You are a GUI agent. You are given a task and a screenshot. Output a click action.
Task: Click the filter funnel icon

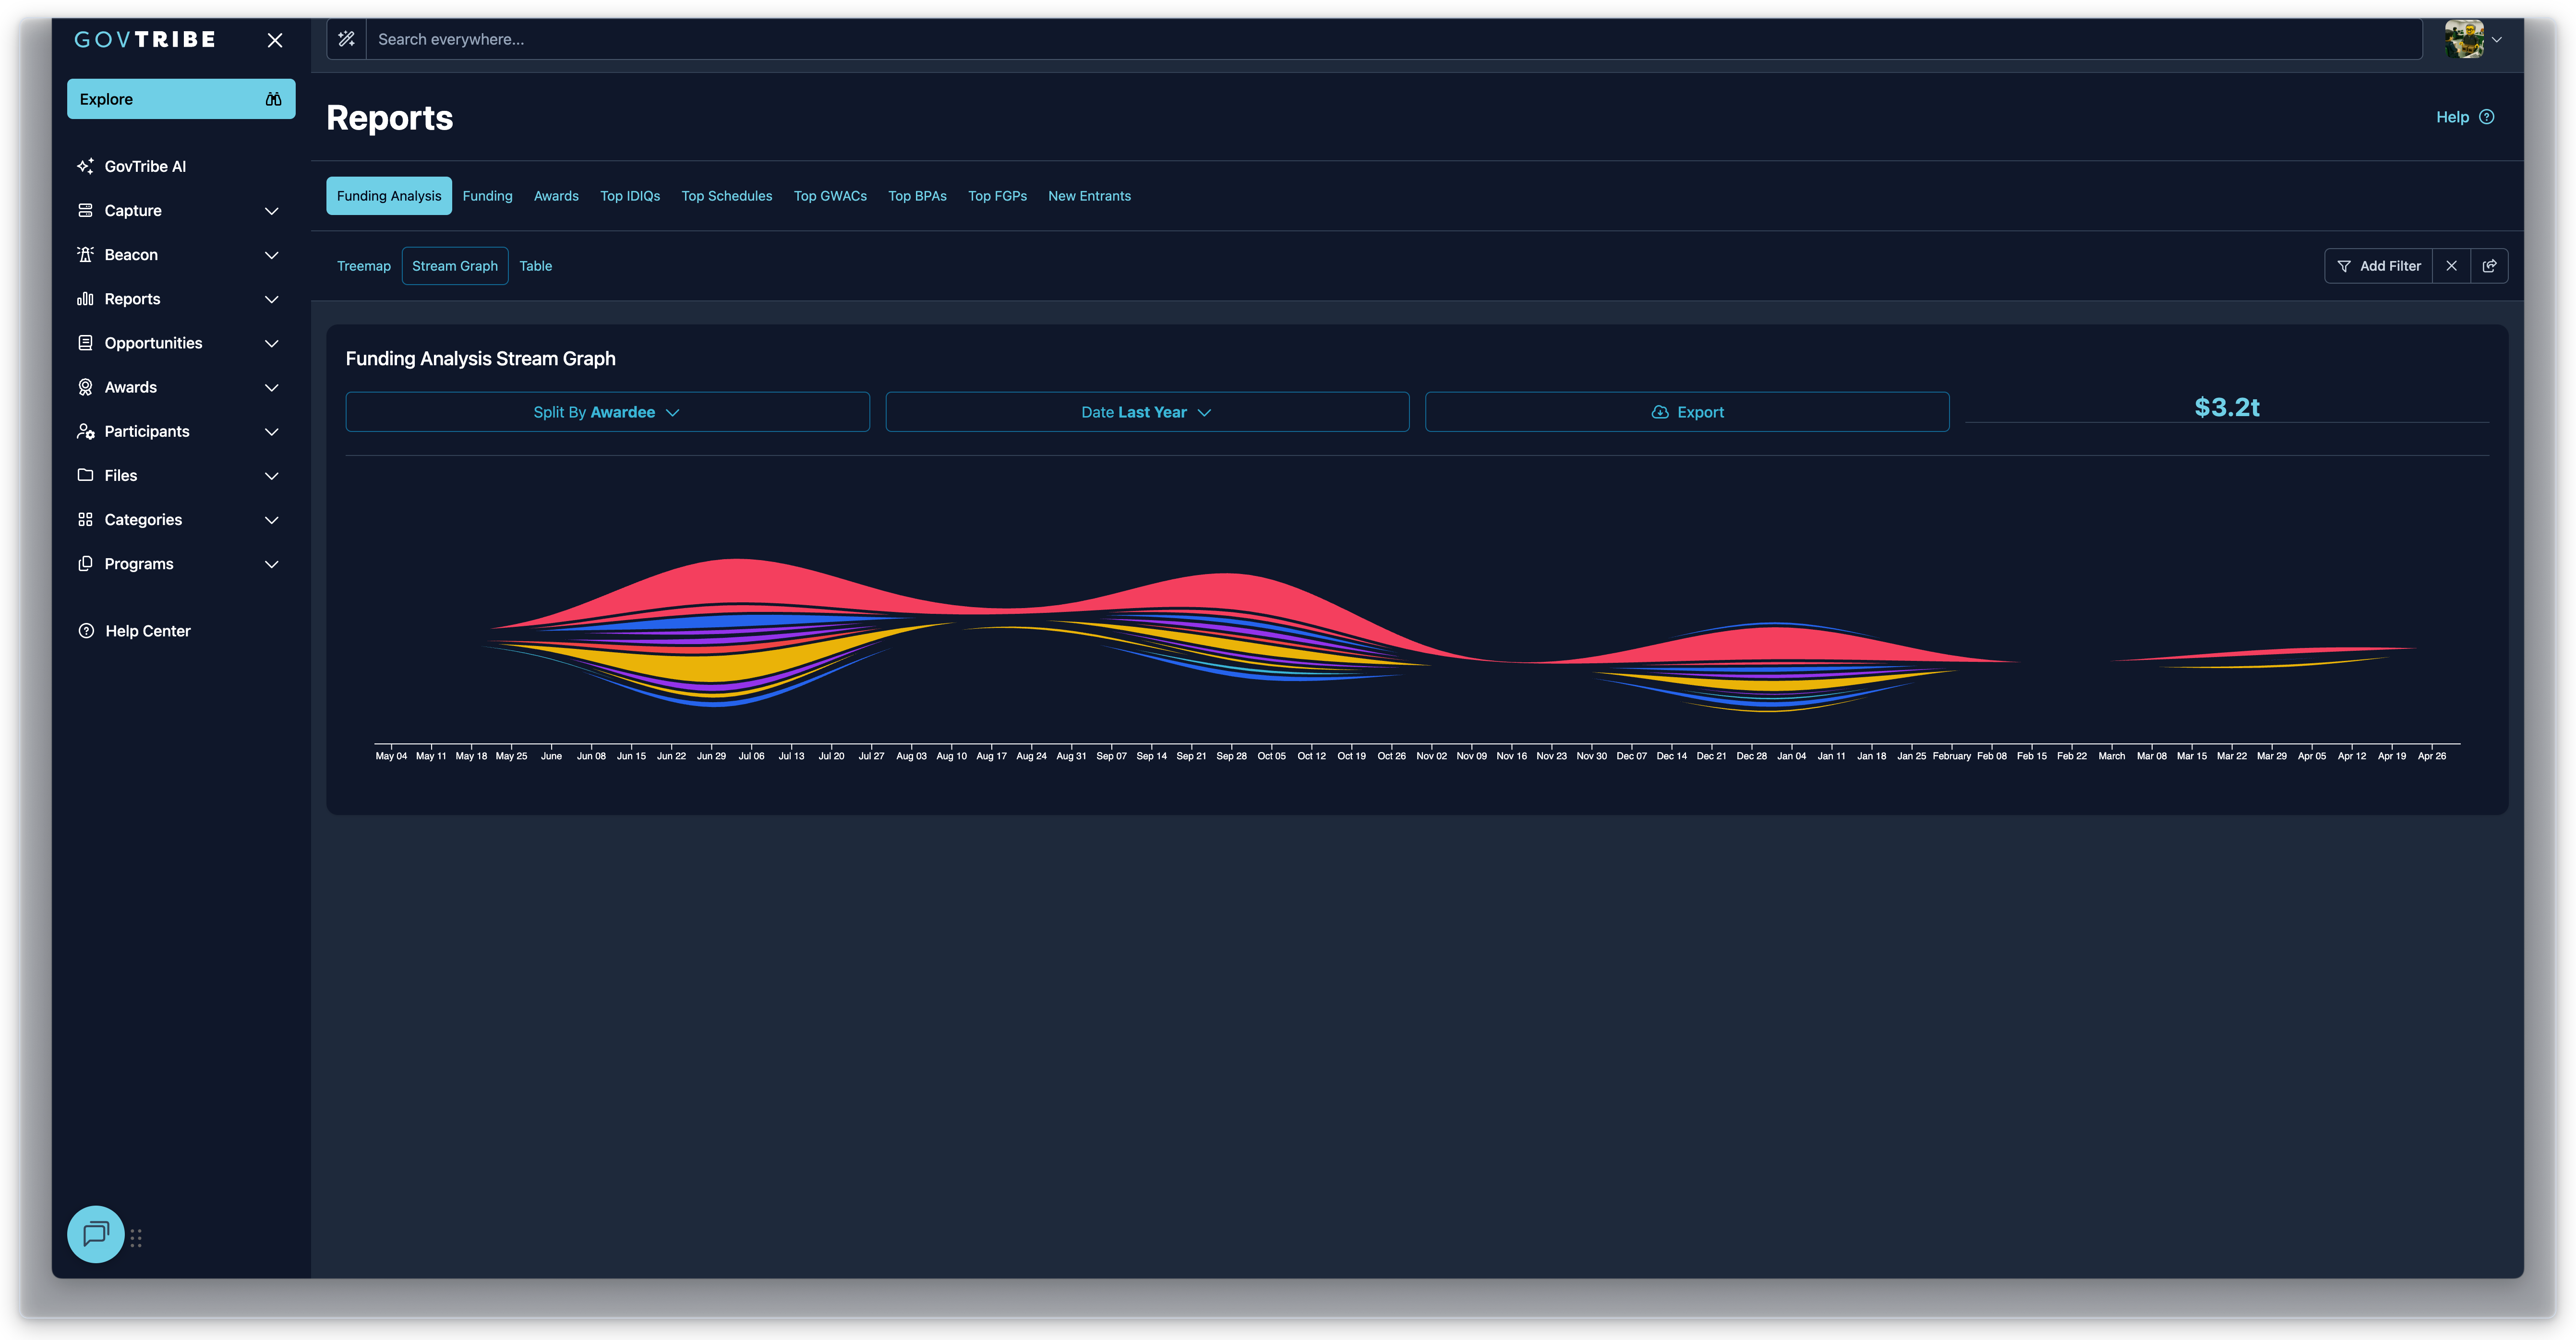pos(2344,266)
